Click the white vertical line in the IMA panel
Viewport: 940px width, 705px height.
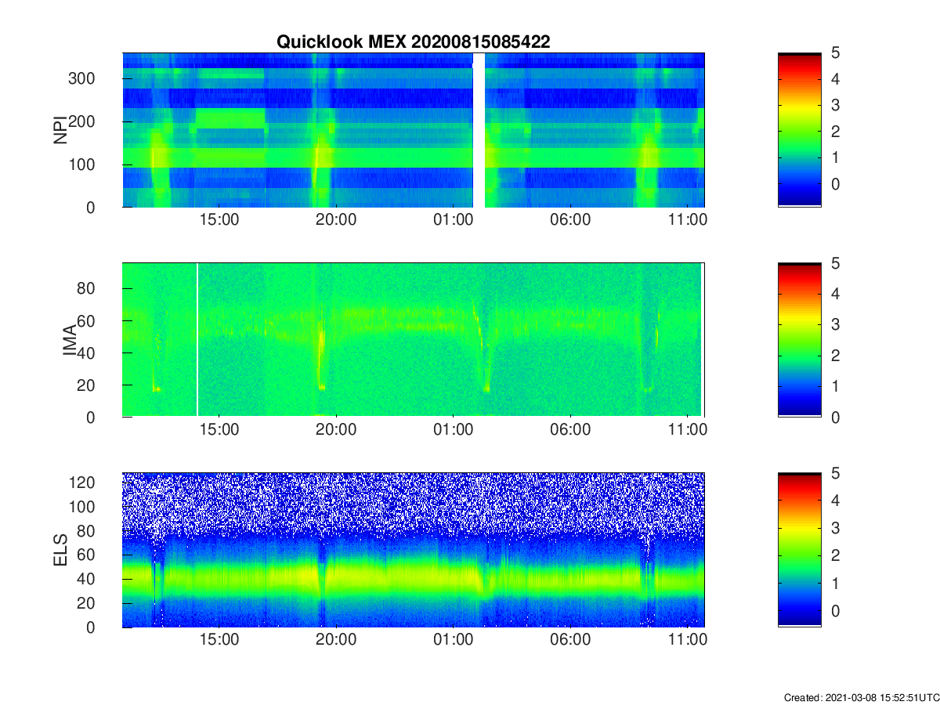click(197, 340)
